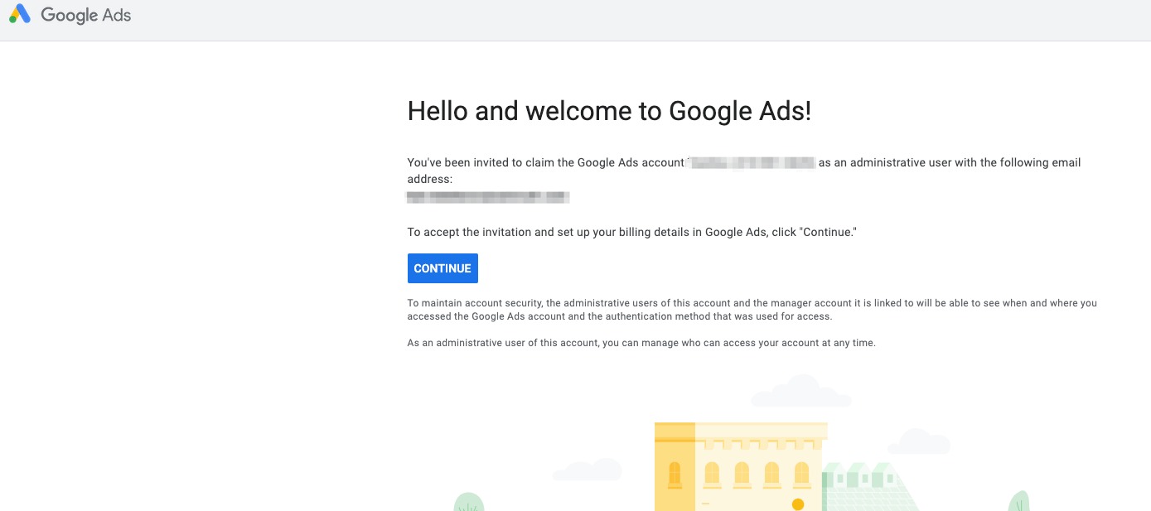Click the yellow building illustration's pale facade
Viewport: 1151px width, 511px height.
[758, 468]
